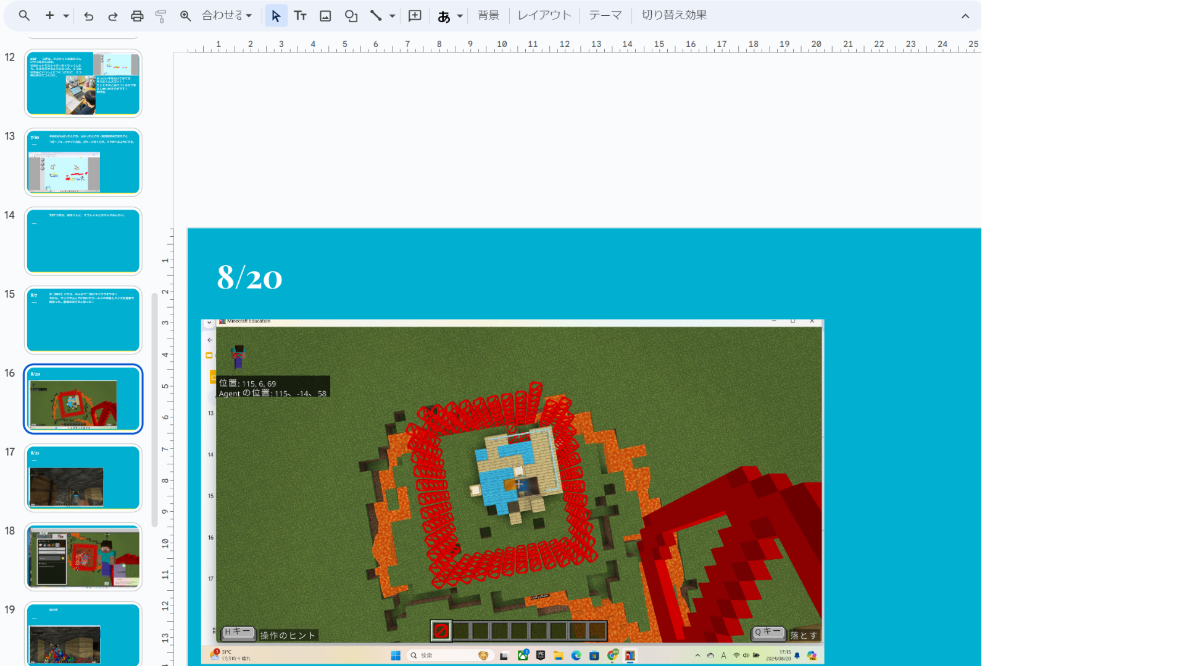The width and height of the screenshot is (1185, 666).
Task: Select blank slide 14 thumbnail
Action: click(x=83, y=241)
